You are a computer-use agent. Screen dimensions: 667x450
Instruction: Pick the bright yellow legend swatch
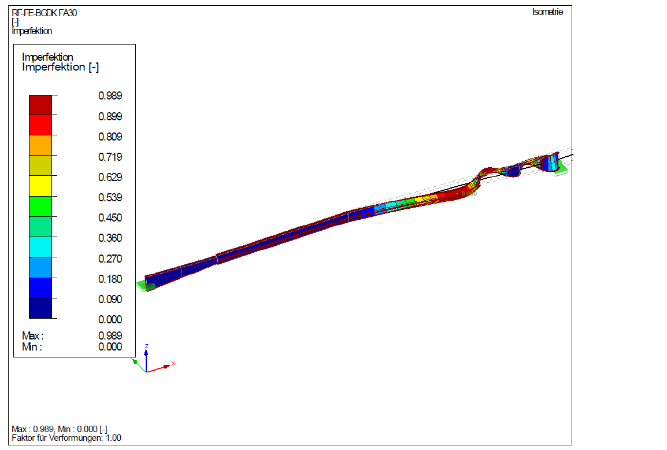pos(40,186)
